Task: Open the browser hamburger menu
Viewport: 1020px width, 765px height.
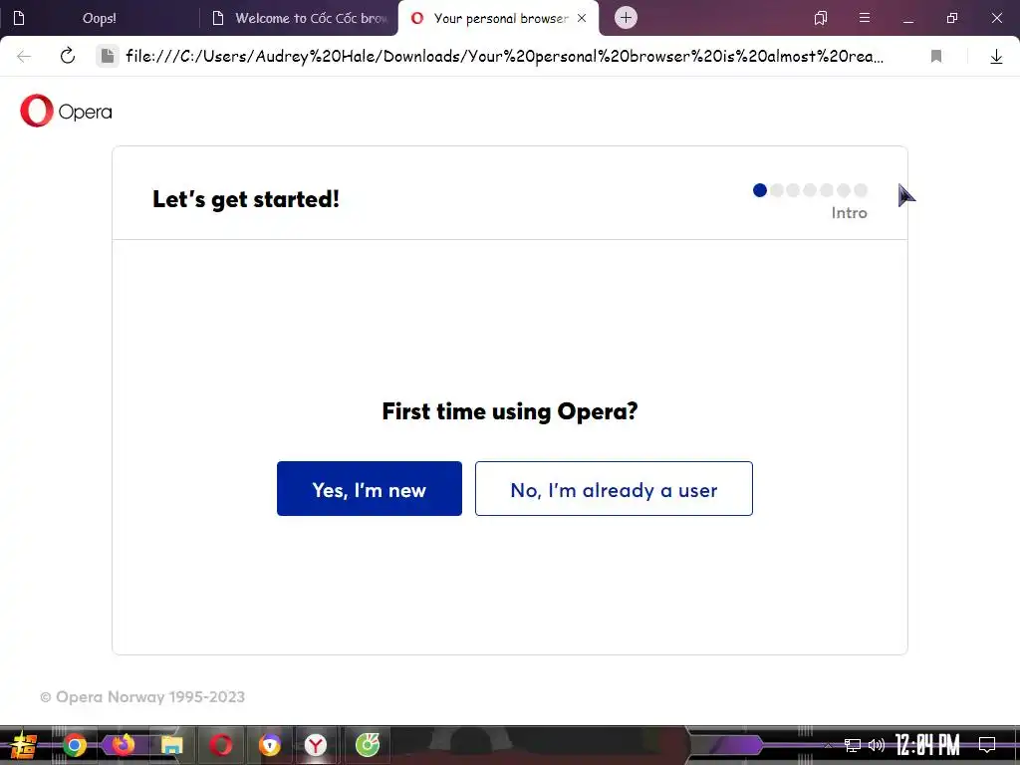Action: point(865,18)
